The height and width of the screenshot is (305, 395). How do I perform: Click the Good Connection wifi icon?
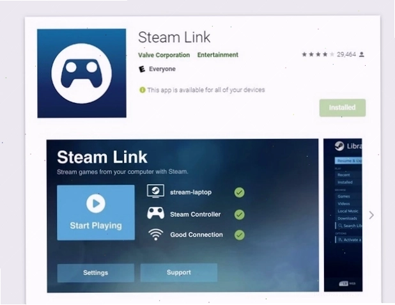coord(156,235)
